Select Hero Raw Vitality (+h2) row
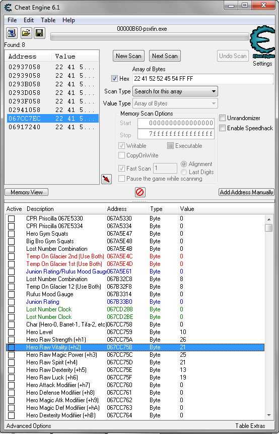 coord(135,347)
